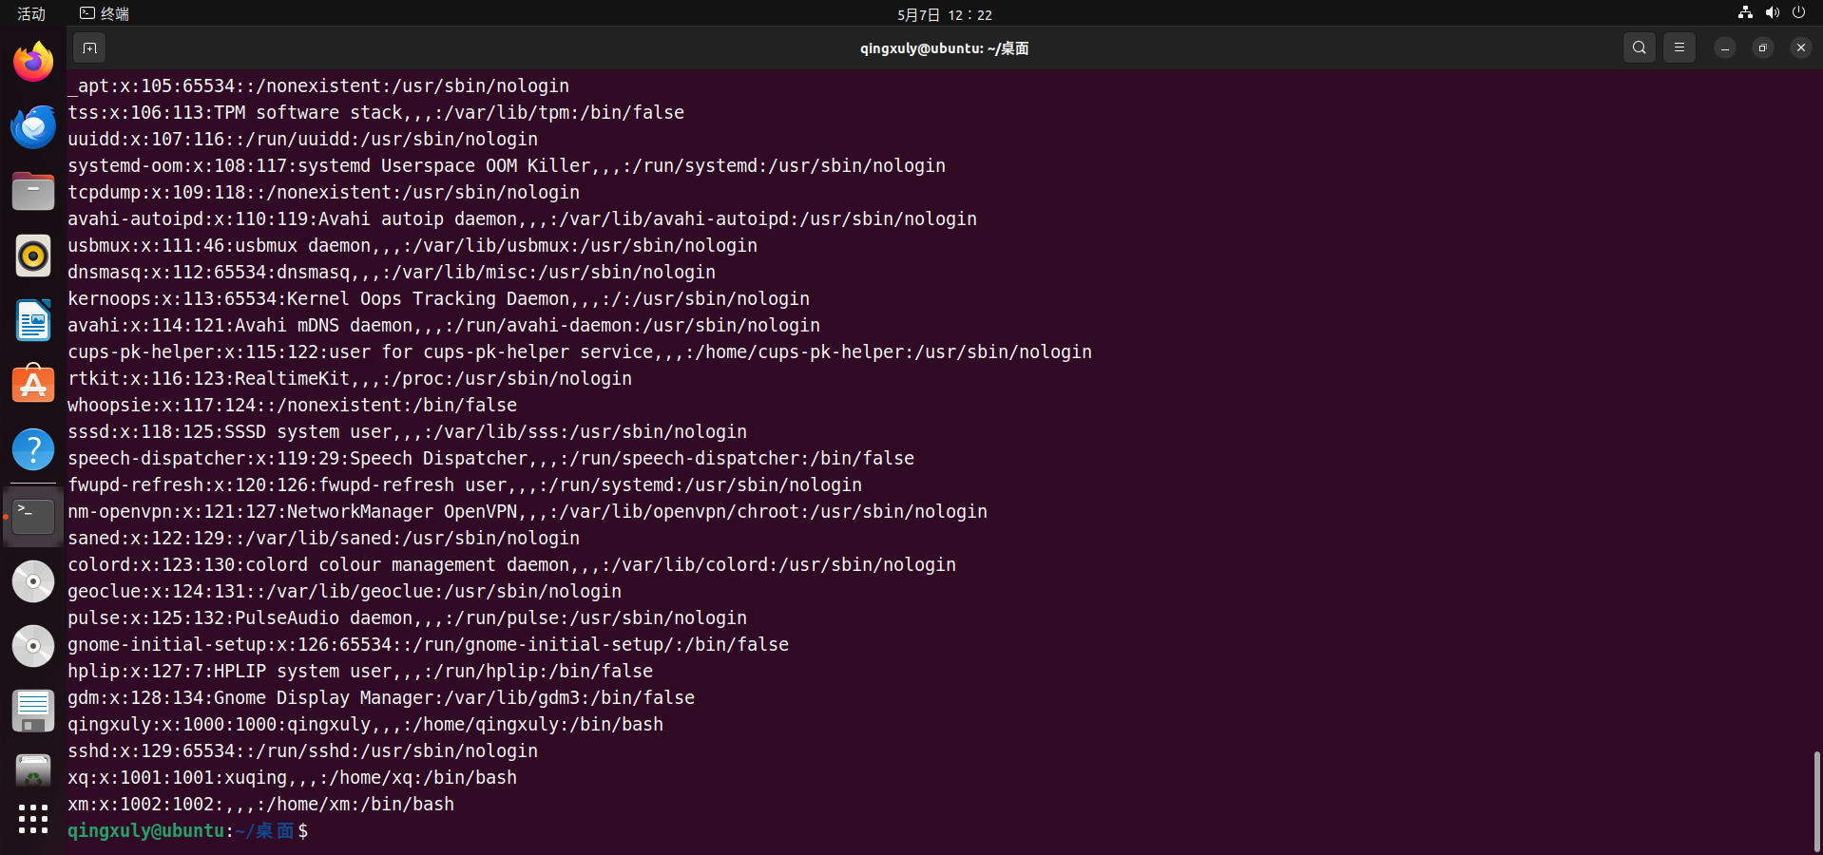1823x855 pixels.
Task: Open the clock showing 5月7日 12:22
Action: [x=944, y=14]
